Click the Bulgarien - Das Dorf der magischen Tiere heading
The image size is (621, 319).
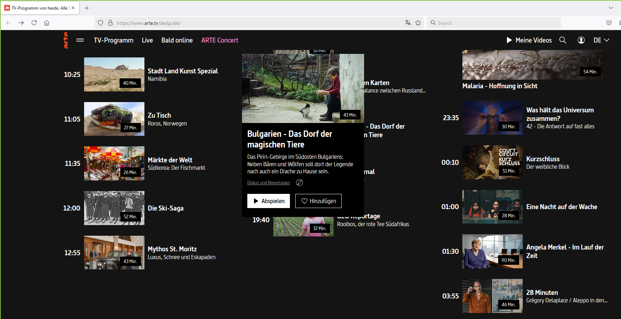290,139
